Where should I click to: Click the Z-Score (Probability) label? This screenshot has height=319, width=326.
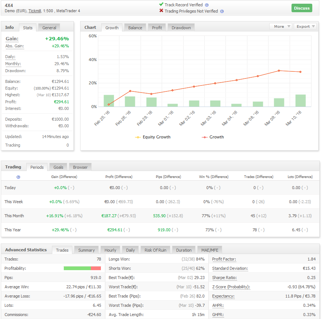pos(231,287)
